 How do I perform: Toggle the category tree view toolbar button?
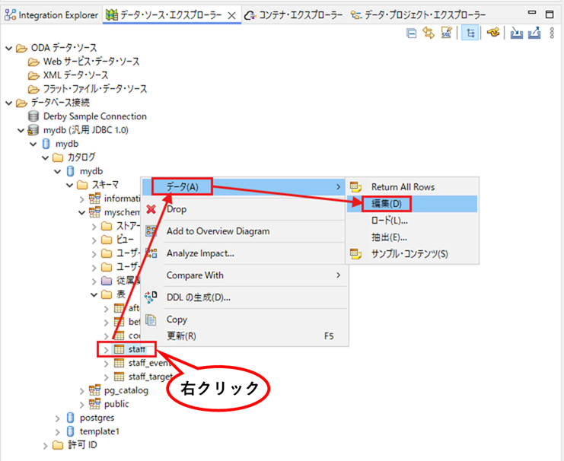click(470, 33)
